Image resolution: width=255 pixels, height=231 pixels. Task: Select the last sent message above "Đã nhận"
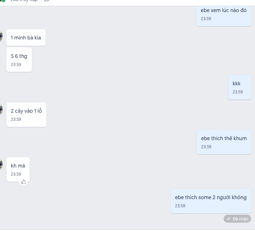[x=211, y=201]
